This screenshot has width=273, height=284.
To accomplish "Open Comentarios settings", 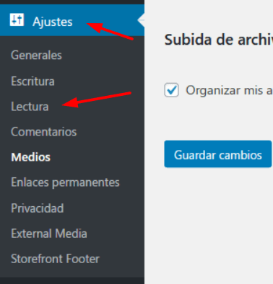I will [x=44, y=132].
